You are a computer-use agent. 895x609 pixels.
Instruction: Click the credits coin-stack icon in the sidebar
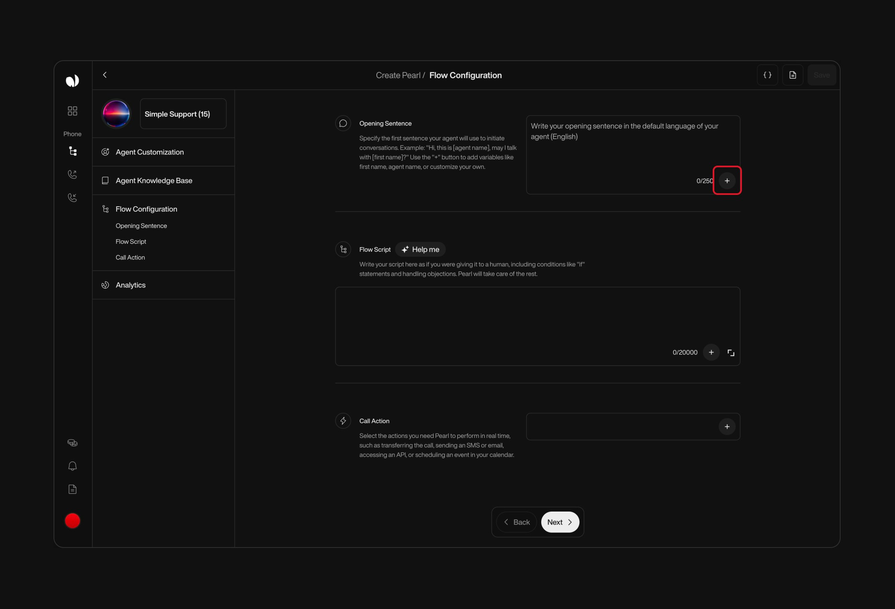pos(72,443)
